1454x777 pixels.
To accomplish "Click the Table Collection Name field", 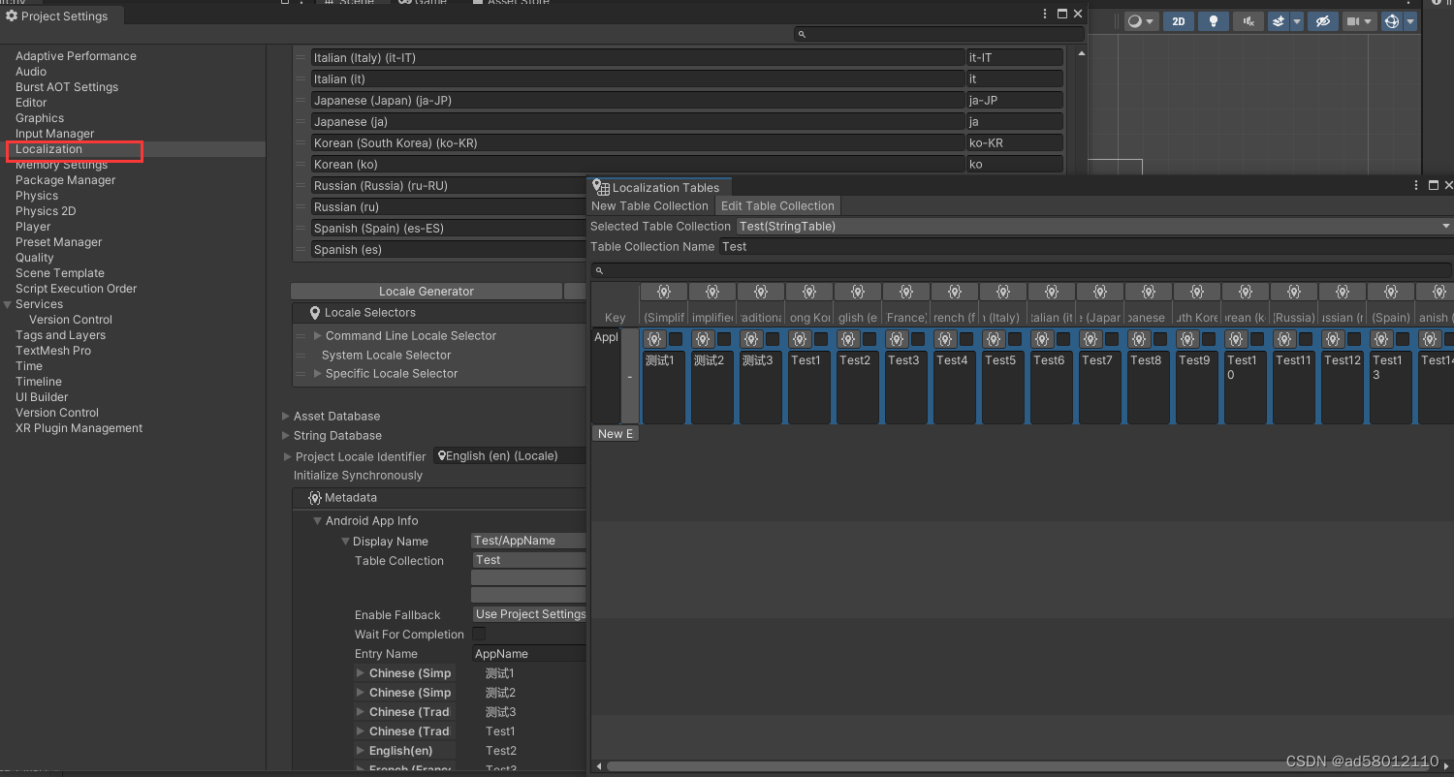I will coord(1086,246).
